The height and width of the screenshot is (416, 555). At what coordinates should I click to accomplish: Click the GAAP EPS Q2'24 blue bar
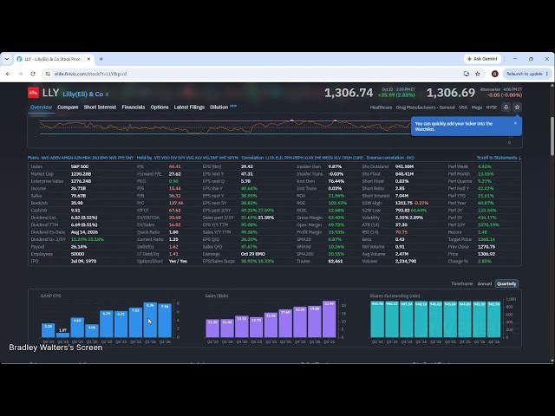(49, 330)
